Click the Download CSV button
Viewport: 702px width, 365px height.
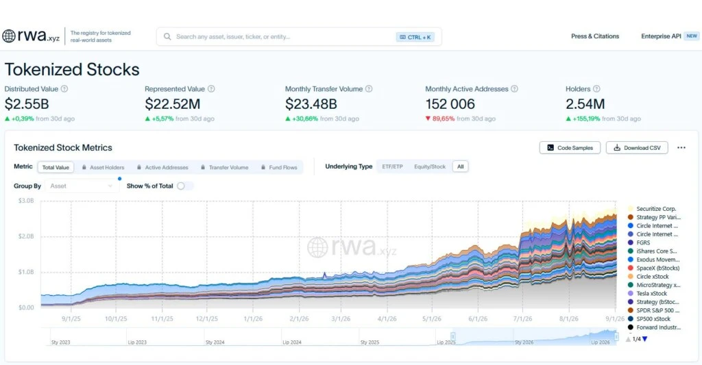pos(637,148)
